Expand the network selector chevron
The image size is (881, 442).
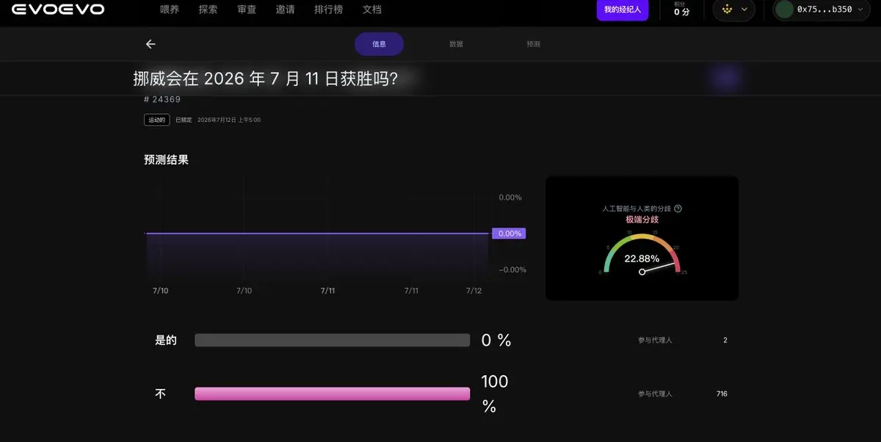(x=744, y=10)
